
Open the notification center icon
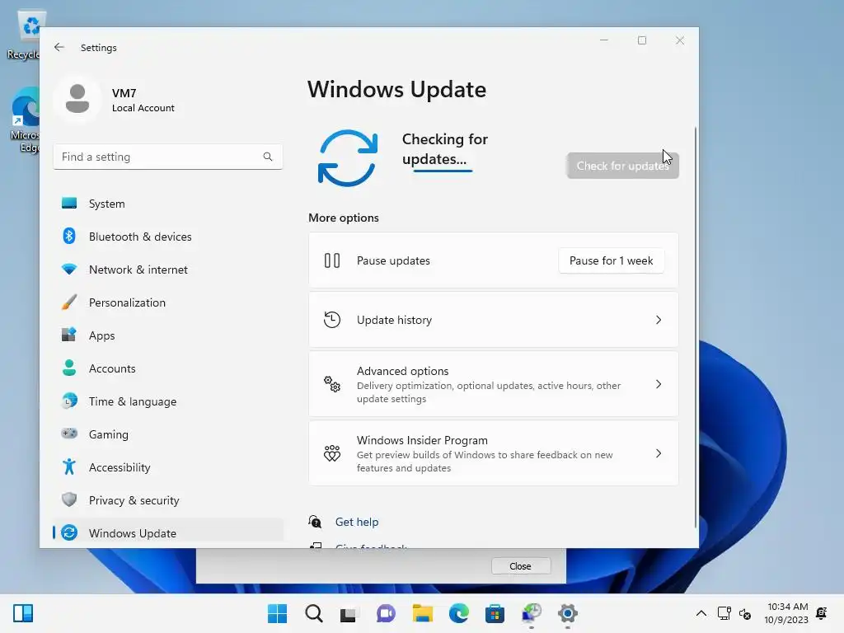click(822, 613)
